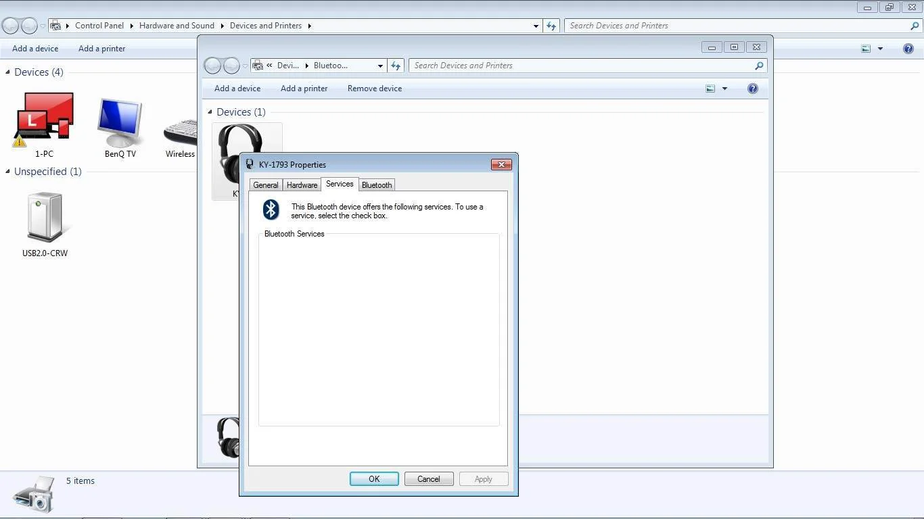Refresh the main Devices and Printers window

coord(551,26)
